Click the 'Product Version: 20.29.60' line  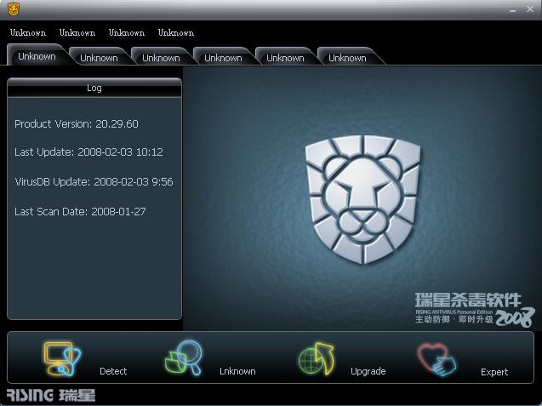77,123
